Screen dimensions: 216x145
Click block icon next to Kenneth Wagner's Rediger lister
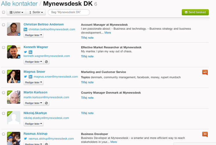click(x=46, y=62)
